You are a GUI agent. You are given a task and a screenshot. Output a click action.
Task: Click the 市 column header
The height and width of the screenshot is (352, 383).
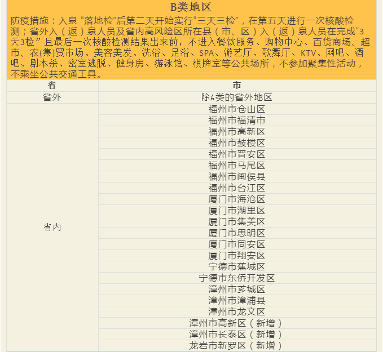click(237, 86)
